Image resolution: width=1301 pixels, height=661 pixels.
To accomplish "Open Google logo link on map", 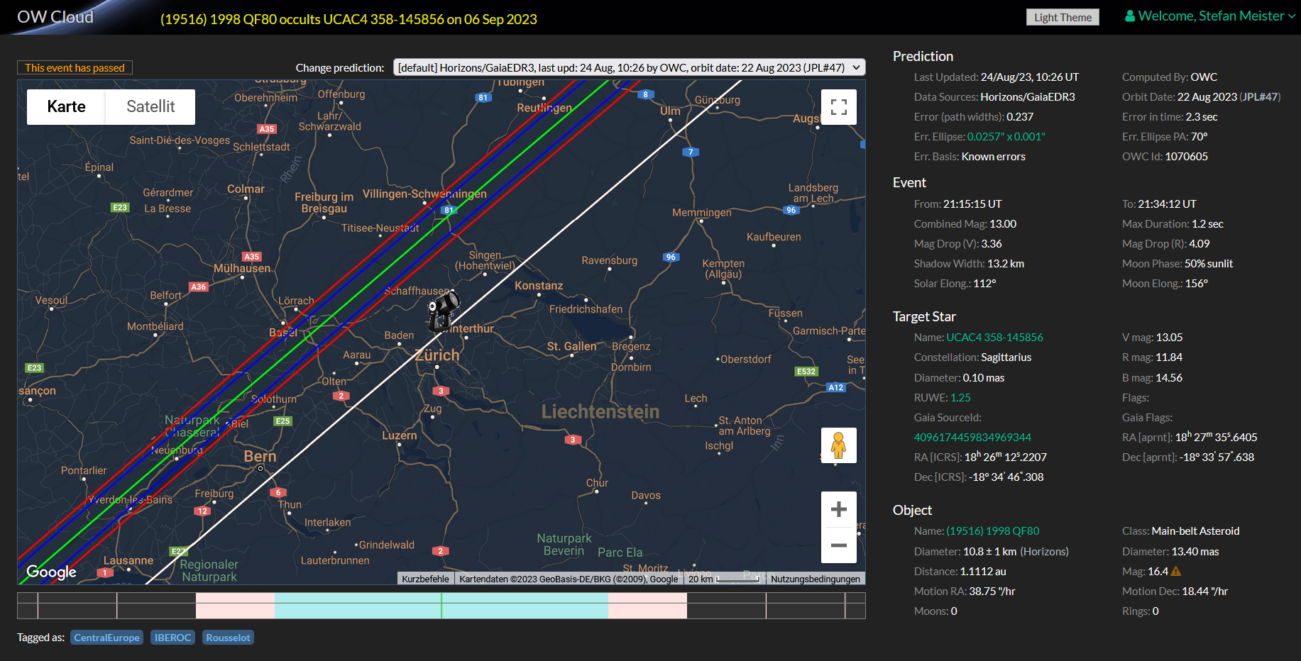I will (x=51, y=572).
